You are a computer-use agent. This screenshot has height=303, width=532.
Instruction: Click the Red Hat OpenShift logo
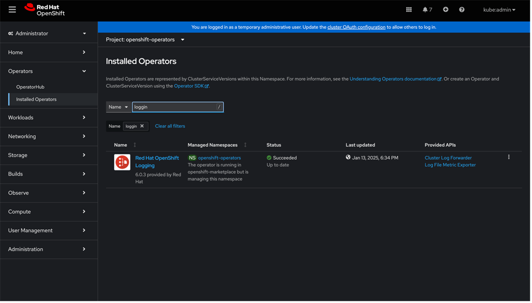tap(46, 9)
